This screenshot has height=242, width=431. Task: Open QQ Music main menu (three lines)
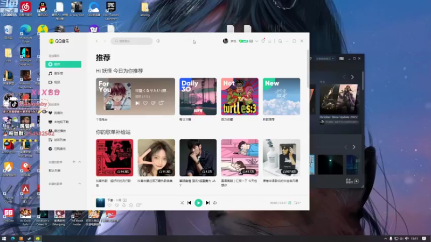point(270,41)
